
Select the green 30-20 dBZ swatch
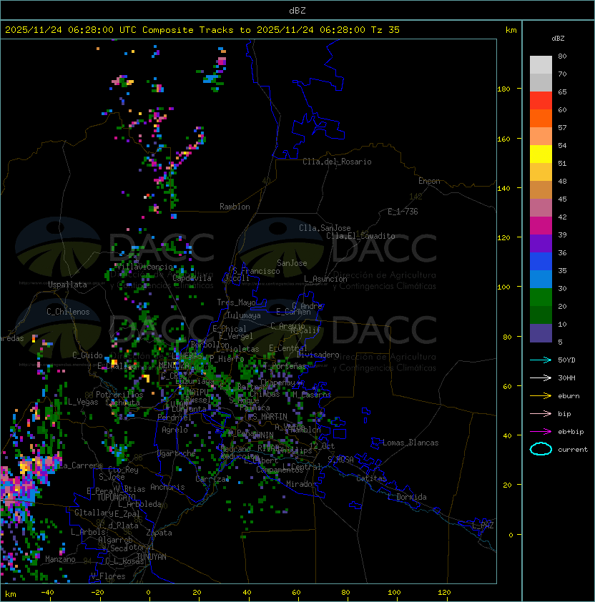coord(541,297)
